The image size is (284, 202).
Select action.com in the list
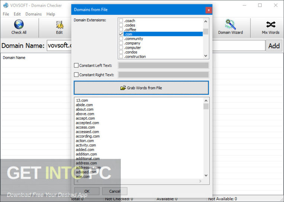pyautogui.click(x=85, y=141)
